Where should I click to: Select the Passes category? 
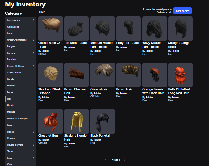tap(21, 125)
